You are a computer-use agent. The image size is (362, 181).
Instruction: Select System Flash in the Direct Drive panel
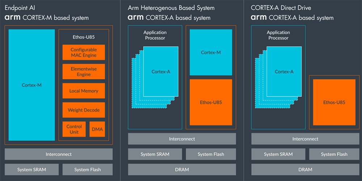tap(334, 154)
